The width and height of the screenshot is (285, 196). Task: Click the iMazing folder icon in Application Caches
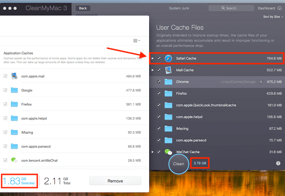14,132
